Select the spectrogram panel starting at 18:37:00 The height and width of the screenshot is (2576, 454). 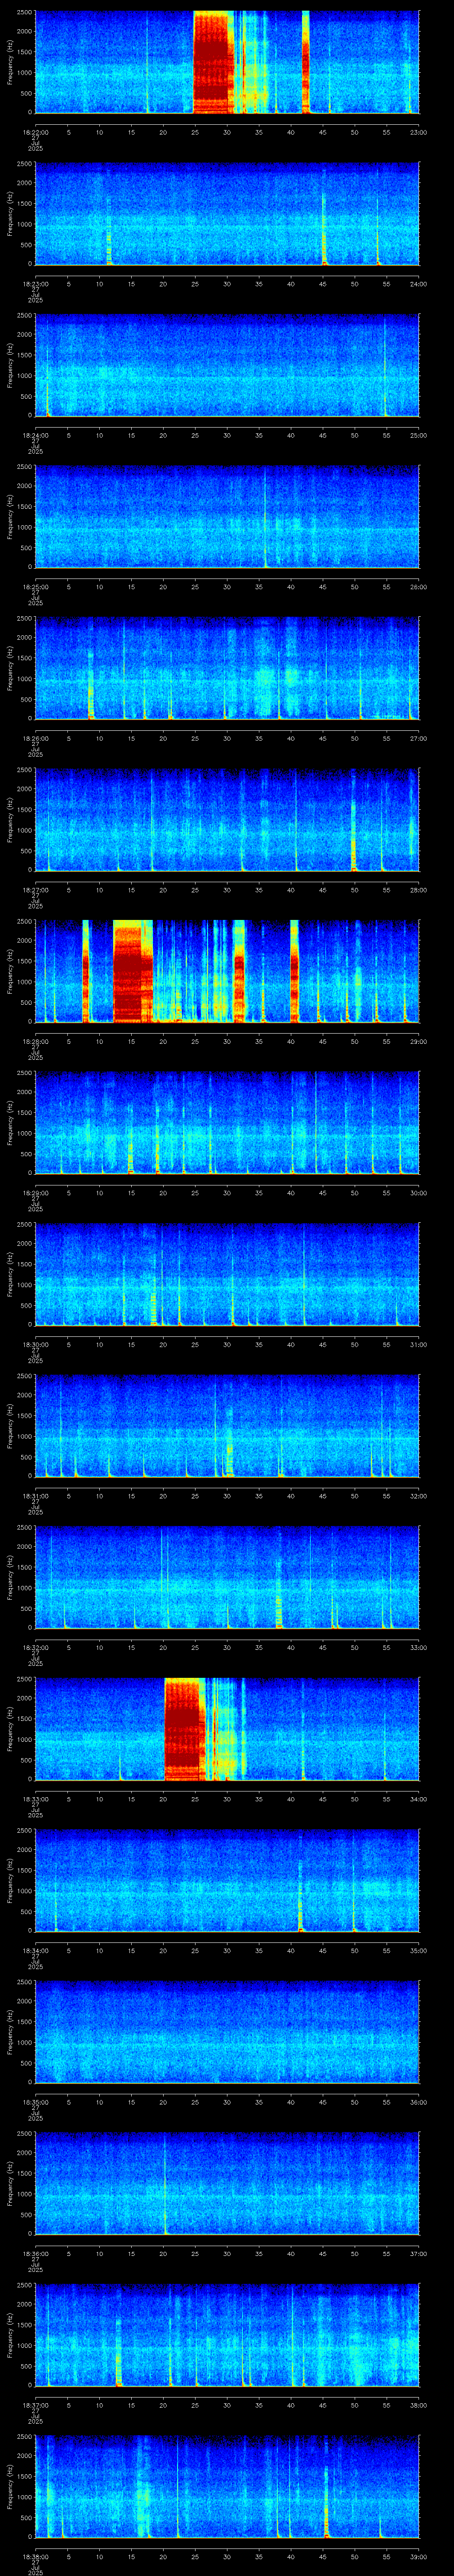coord(227,2335)
